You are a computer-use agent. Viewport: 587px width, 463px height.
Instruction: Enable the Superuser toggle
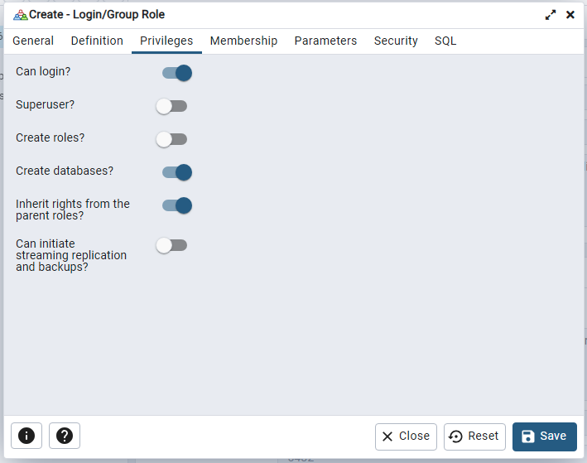171,106
